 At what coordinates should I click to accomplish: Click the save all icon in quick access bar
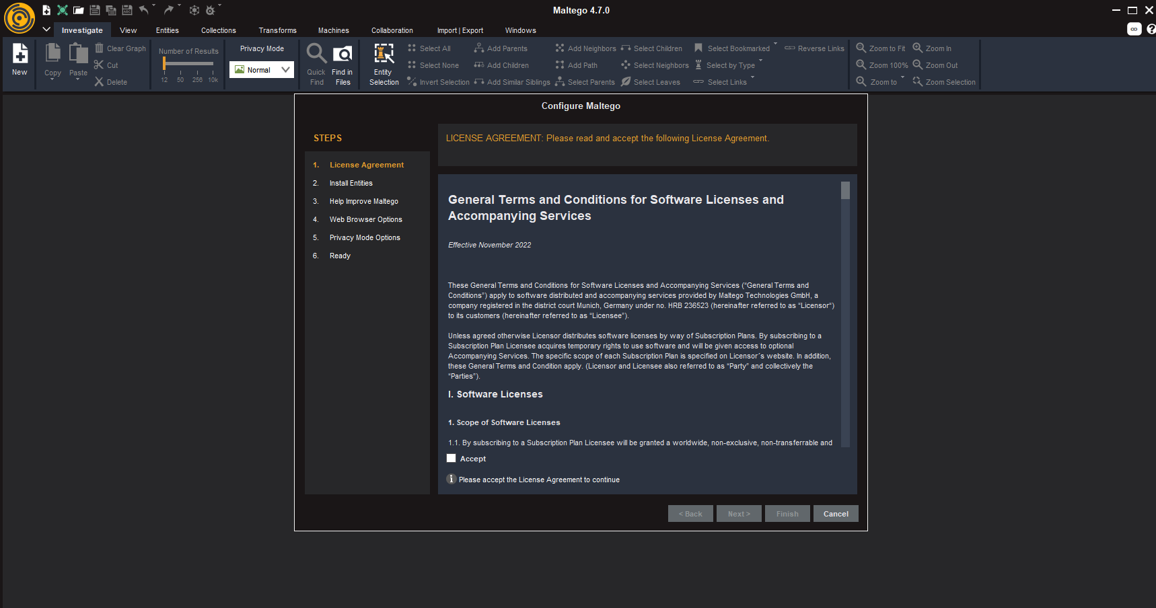[111, 10]
